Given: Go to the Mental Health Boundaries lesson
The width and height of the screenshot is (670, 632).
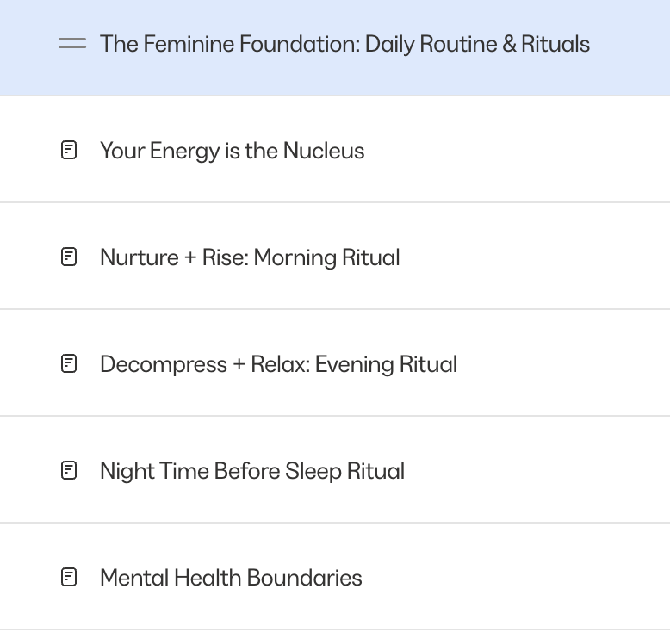Looking at the screenshot, I should click(231, 578).
